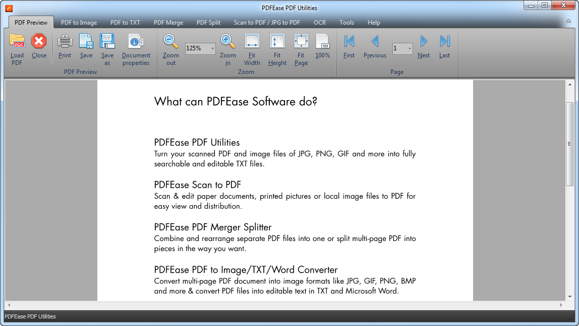Open the 125% zoom level dropdown
The width and height of the screenshot is (579, 326).
[x=212, y=48]
